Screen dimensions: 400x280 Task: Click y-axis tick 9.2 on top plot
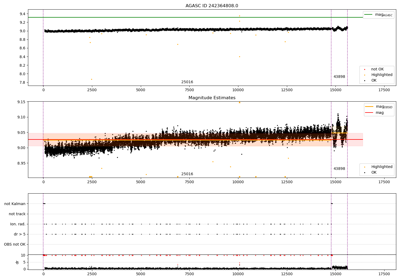pyautogui.click(x=23, y=22)
